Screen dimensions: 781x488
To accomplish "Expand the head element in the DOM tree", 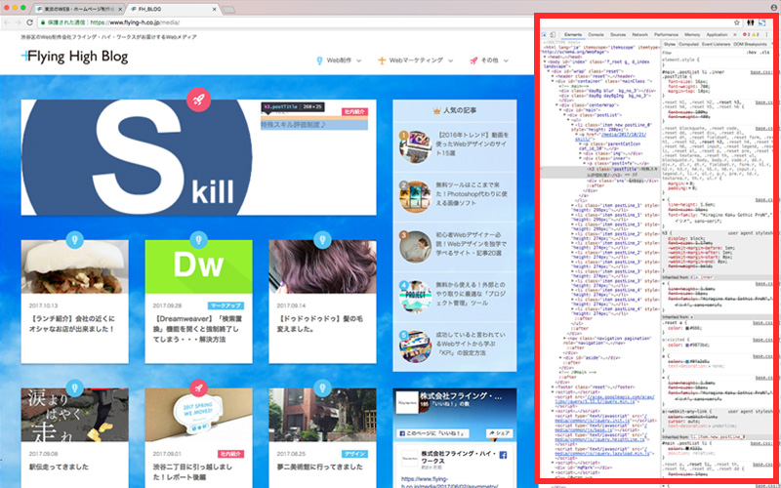I will [x=545, y=57].
